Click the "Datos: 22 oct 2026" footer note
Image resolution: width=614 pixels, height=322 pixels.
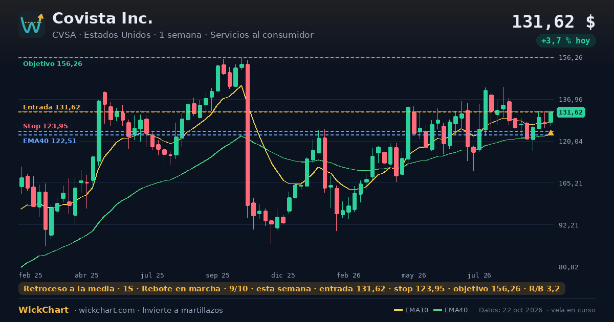click(x=511, y=310)
